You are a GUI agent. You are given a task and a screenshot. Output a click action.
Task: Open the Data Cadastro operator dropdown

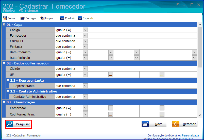(x=85, y=52)
